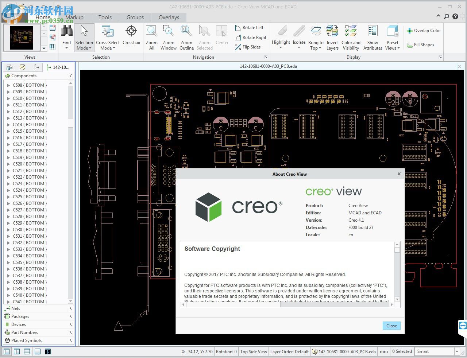
Task: Close the About Creo View dialog
Action: 391,326
